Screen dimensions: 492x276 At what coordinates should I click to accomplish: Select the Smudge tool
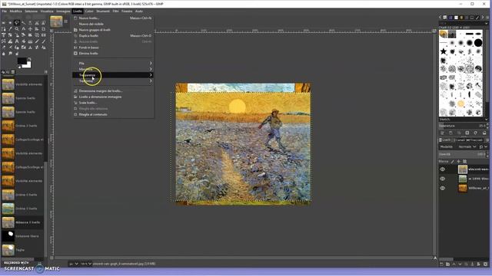[10, 53]
